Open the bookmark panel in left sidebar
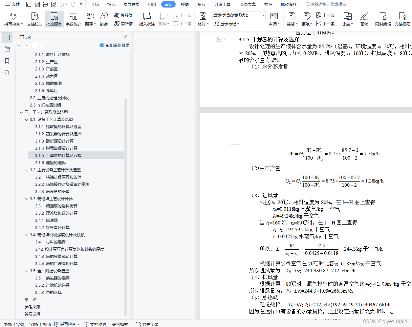 point(7,61)
